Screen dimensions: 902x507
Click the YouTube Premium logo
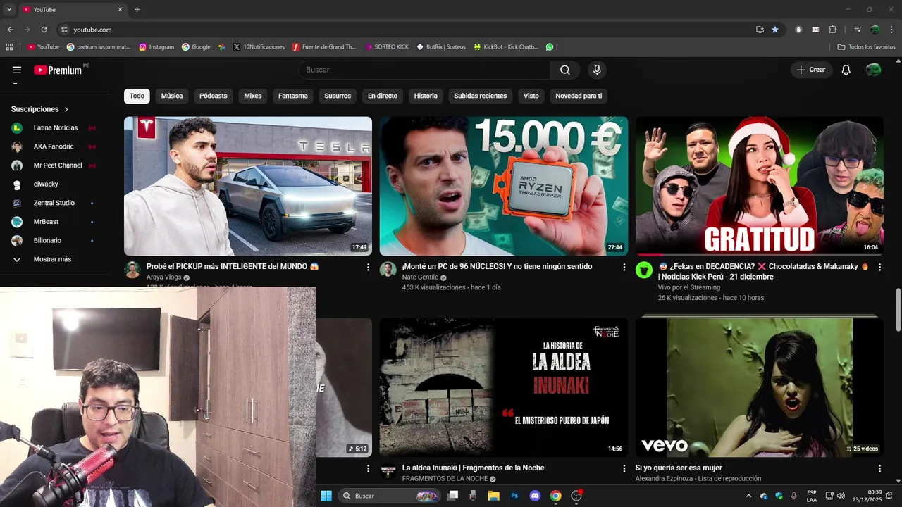(x=58, y=70)
